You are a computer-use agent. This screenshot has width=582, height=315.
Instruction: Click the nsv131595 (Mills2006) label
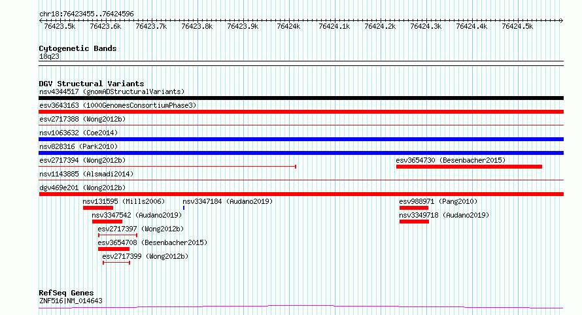pos(124,201)
